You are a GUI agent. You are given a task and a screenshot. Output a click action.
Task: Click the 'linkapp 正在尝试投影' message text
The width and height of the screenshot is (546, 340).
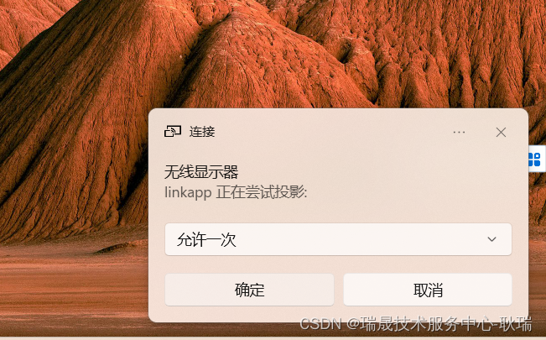point(236,192)
